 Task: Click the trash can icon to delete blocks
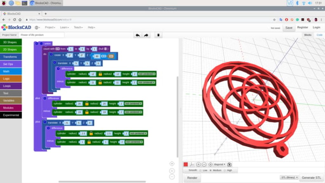click(x=158, y=35)
